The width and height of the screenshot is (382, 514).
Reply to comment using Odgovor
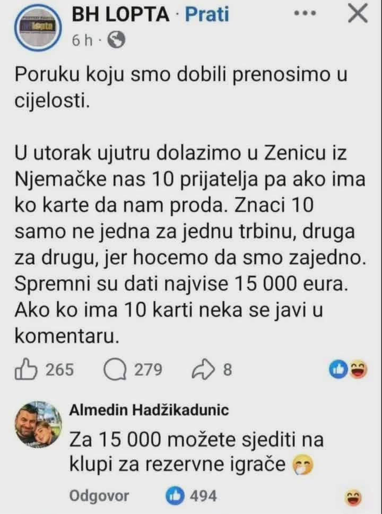99,496
